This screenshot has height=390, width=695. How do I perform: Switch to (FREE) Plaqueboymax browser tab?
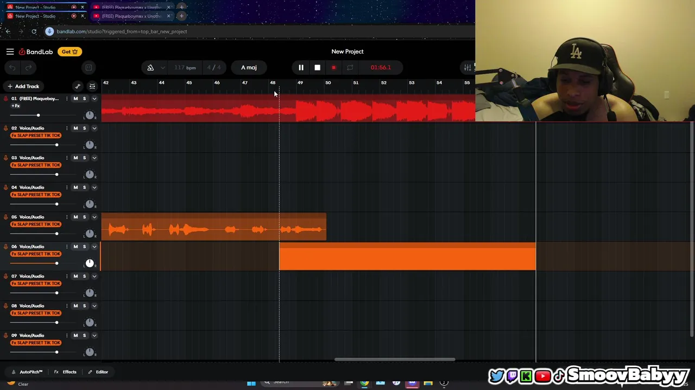click(x=132, y=16)
